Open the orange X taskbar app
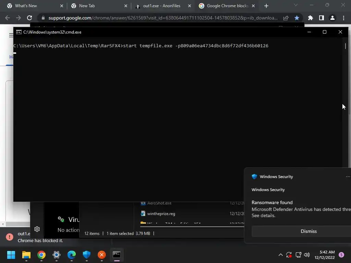Image resolution: width=351 pixels, height=263 pixels. click(101, 255)
